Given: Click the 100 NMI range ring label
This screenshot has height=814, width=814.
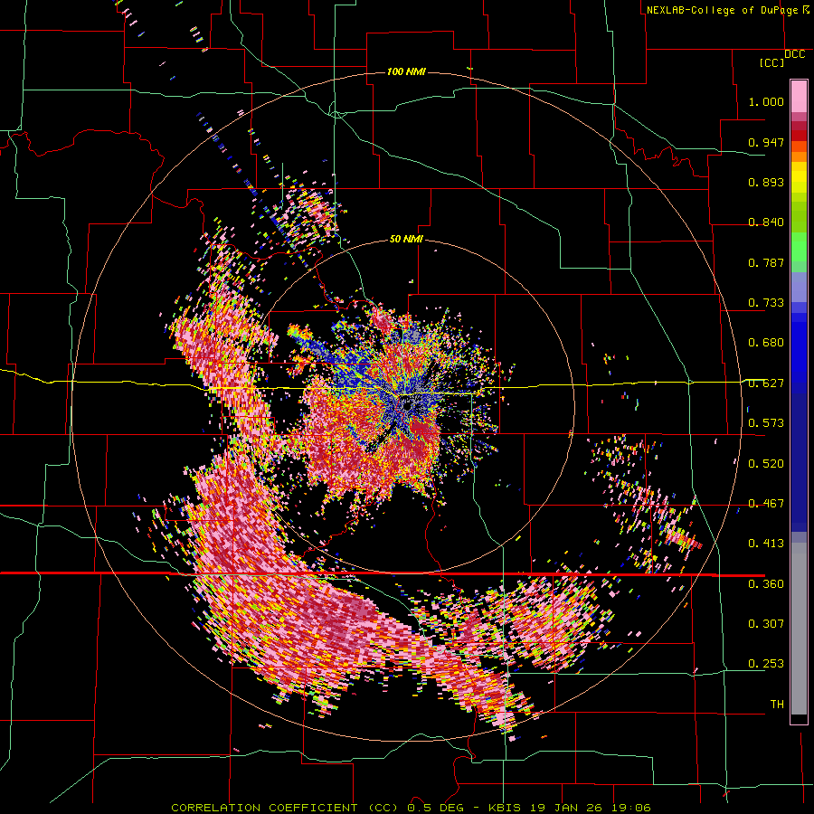Looking at the screenshot, I should click(406, 71).
